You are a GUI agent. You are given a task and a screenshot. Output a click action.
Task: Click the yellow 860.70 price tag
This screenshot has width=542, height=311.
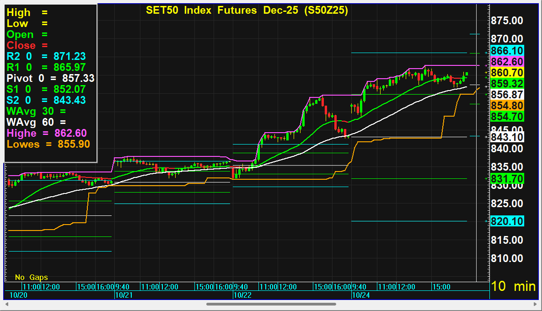coord(507,73)
